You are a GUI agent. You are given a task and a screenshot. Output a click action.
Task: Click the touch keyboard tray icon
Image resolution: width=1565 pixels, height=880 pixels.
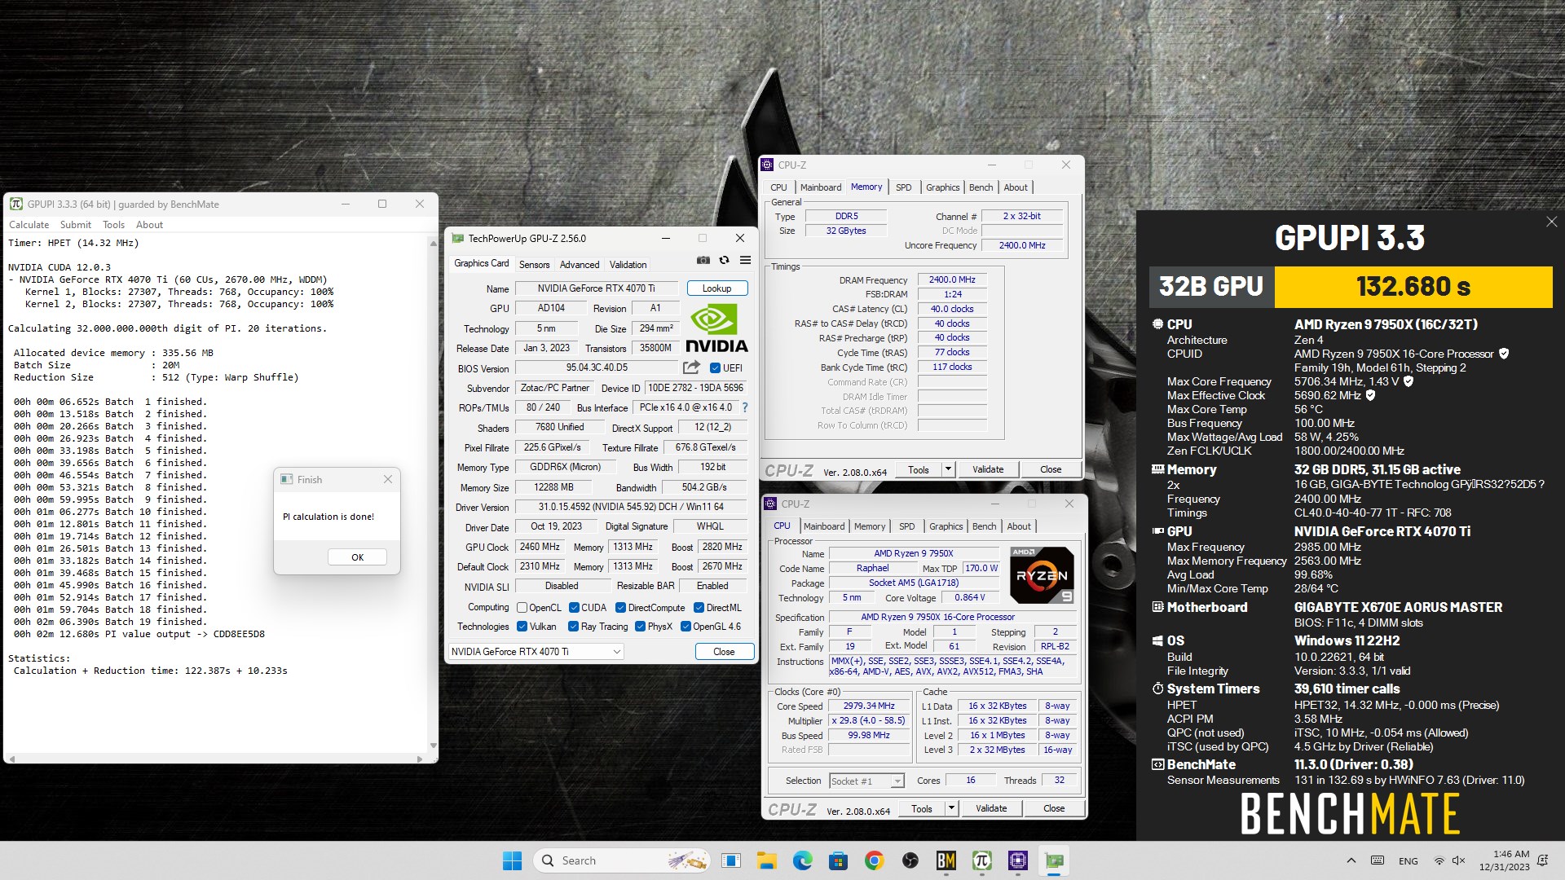click(x=1378, y=860)
